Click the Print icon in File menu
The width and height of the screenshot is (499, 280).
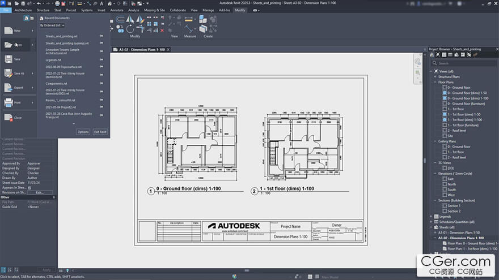tap(9, 102)
